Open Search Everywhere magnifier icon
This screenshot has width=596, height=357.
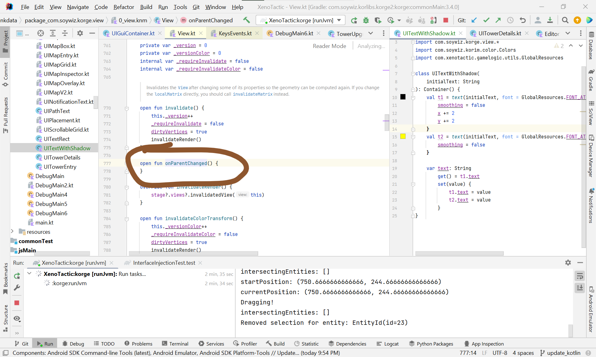pyautogui.click(x=565, y=20)
